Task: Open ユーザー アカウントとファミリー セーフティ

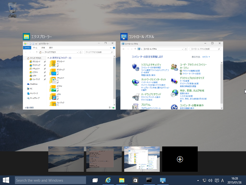Action: pos(193,66)
